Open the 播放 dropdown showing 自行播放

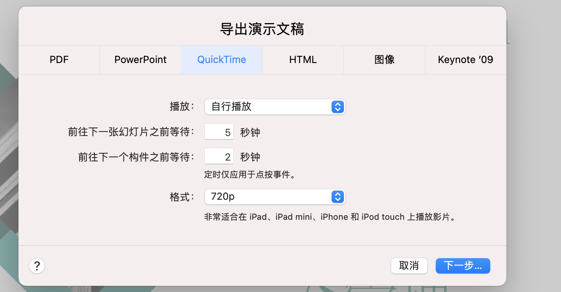pyautogui.click(x=275, y=107)
